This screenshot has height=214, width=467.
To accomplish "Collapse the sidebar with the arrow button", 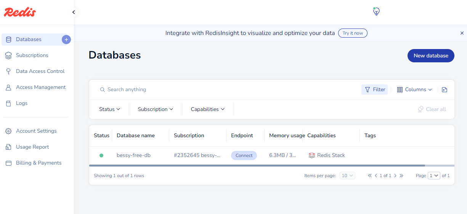I will point(74,12).
